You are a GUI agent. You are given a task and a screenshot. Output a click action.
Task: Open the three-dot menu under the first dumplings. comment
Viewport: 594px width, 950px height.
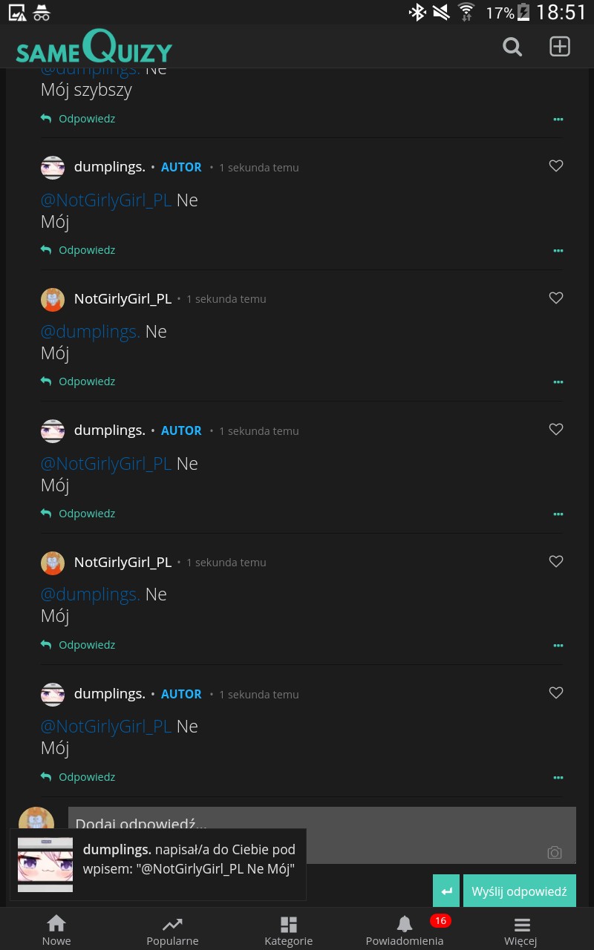point(558,251)
